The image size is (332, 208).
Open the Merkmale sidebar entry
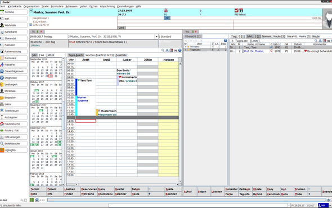(x=14, y=91)
